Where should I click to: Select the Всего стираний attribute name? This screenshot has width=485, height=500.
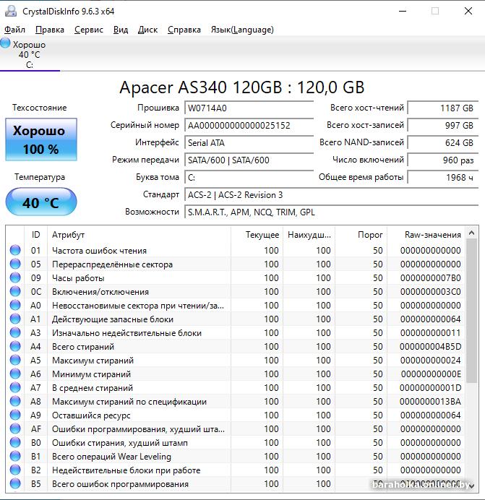click(x=83, y=347)
